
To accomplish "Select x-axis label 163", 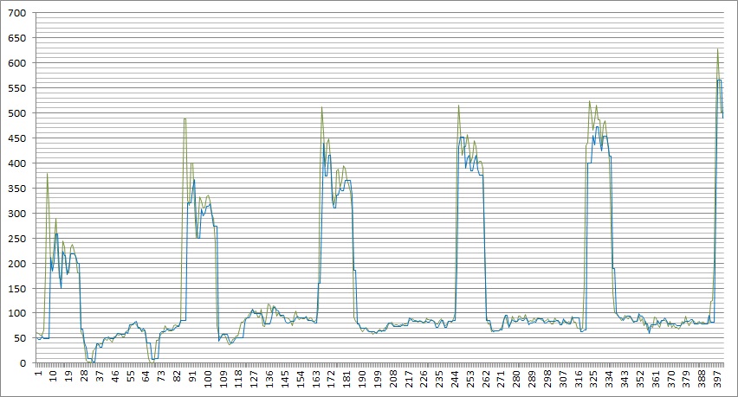I will coord(316,379).
